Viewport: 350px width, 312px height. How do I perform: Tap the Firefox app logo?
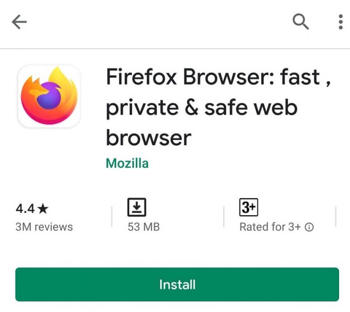(x=49, y=96)
